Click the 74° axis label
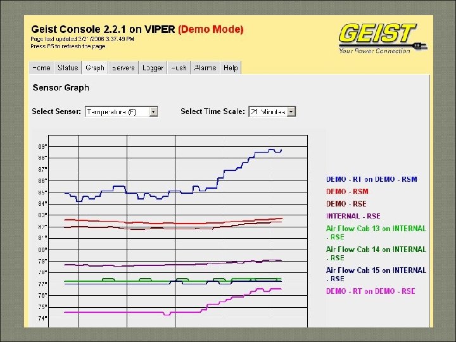 42,318
